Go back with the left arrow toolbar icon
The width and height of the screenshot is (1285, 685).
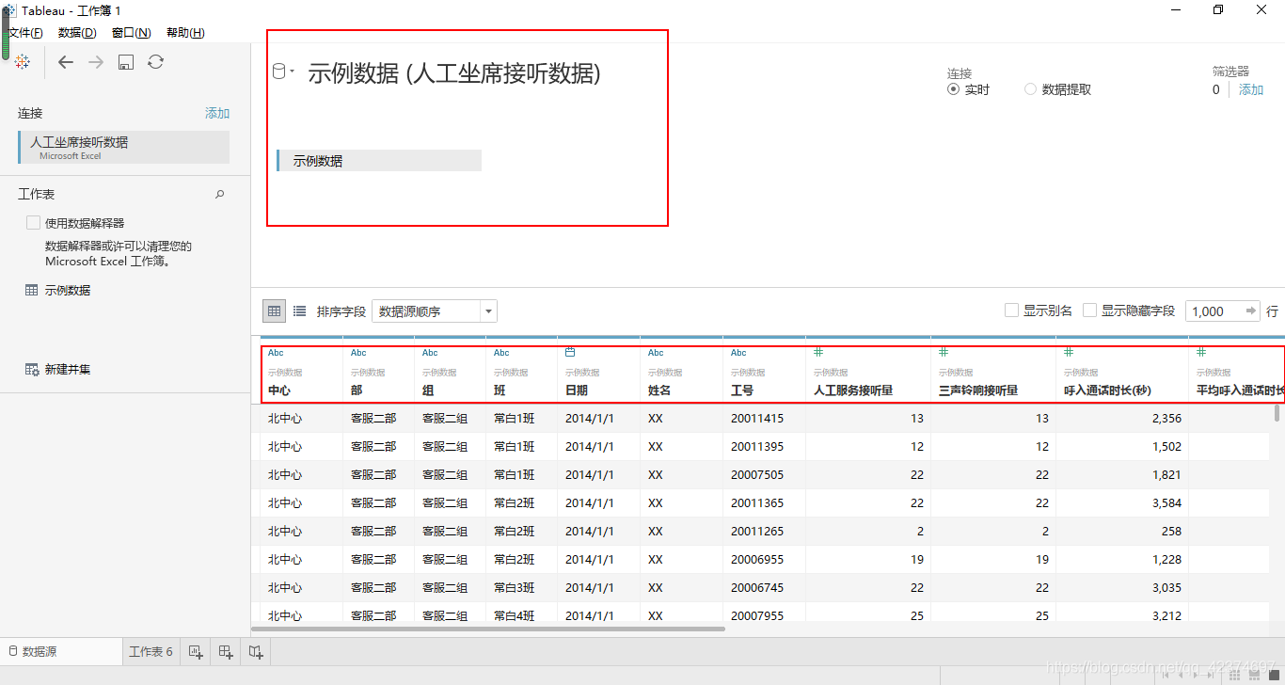66,62
